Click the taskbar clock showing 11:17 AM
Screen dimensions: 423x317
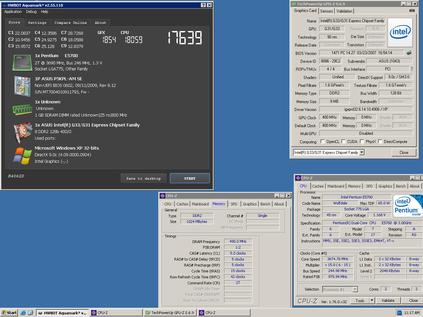[x=412, y=313]
